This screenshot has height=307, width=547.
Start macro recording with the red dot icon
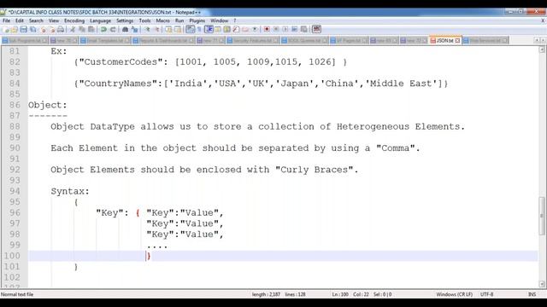267,29
